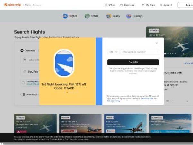Click the cookies 'Click here to know more' link
Image resolution: width=193 pixels, height=145 pixels.
click(77, 139)
